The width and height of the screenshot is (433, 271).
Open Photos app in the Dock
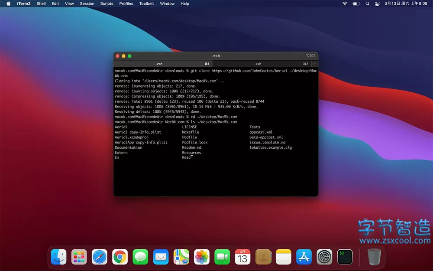pyautogui.click(x=202, y=257)
